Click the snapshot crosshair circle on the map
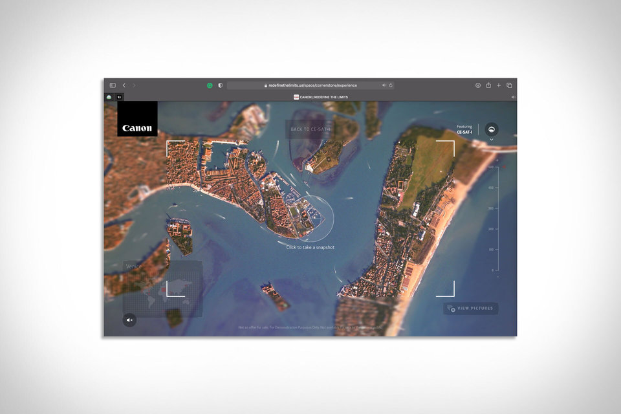 pos(310,220)
